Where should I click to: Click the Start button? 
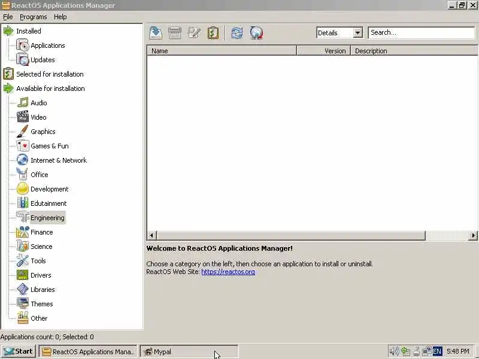[19, 351]
